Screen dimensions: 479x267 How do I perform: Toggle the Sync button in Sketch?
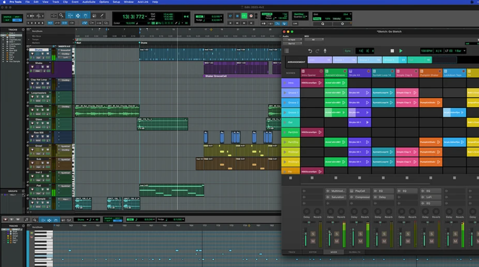348,51
